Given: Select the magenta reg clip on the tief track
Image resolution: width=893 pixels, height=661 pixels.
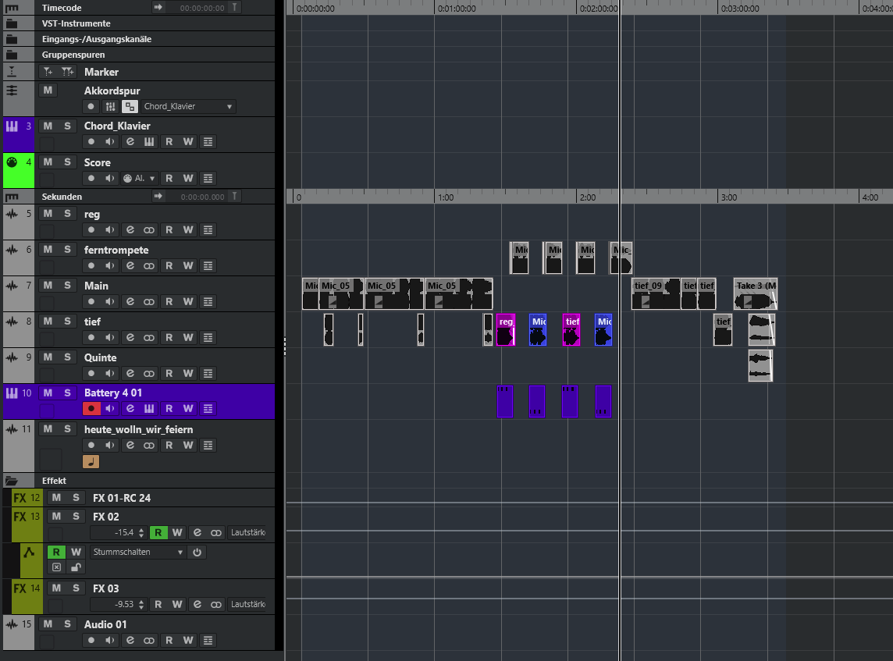Looking at the screenshot, I should click(x=506, y=330).
